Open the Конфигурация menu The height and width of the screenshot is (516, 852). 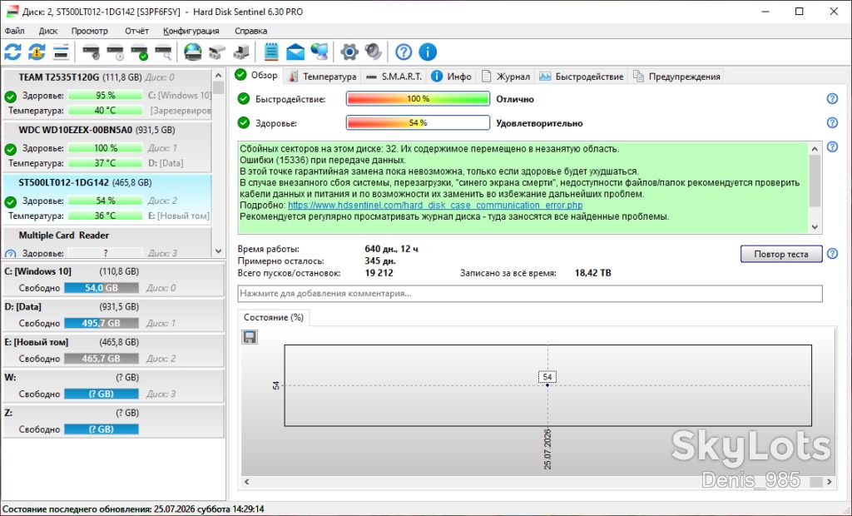[x=191, y=31]
